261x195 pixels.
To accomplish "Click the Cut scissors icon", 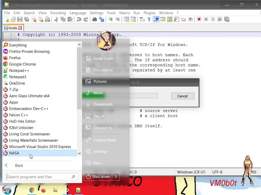I will (56, 19).
